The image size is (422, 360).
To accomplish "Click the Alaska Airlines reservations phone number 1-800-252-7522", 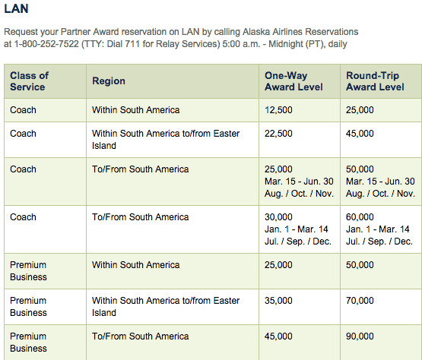I will (46, 44).
